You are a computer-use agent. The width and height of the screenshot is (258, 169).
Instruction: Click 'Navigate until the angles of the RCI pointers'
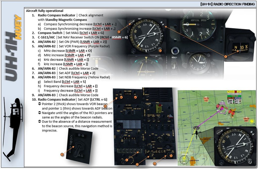click(x=77, y=113)
